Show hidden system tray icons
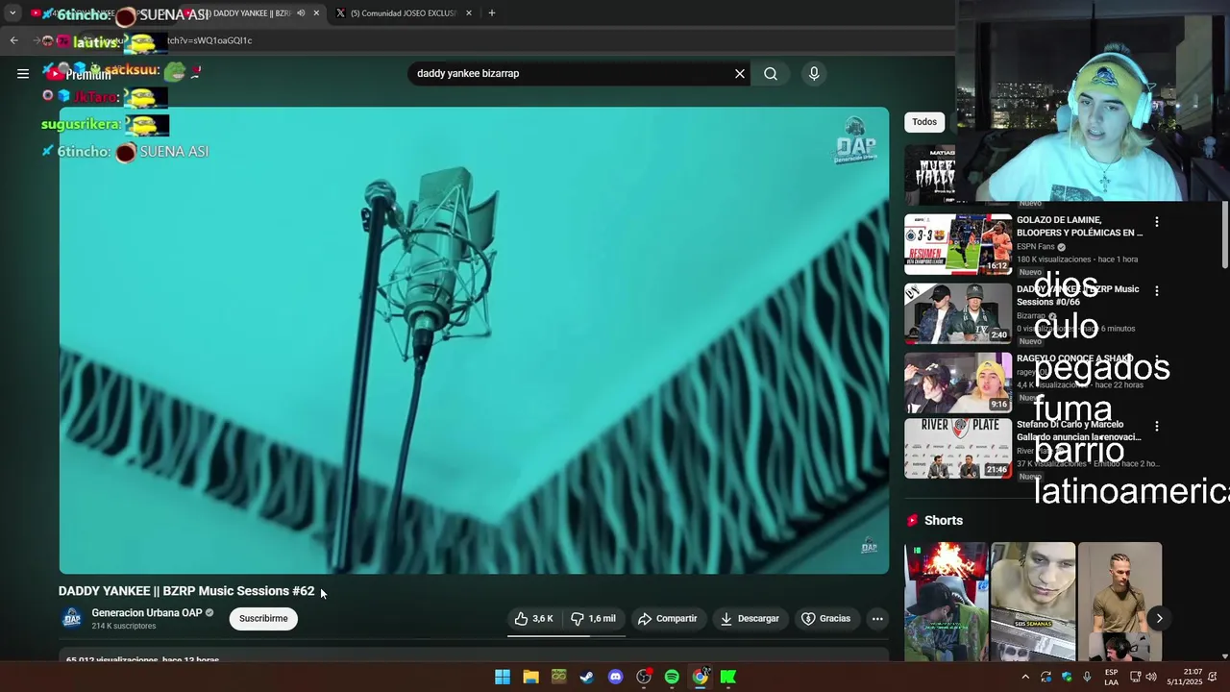The height and width of the screenshot is (692, 1230). pos(1025,678)
